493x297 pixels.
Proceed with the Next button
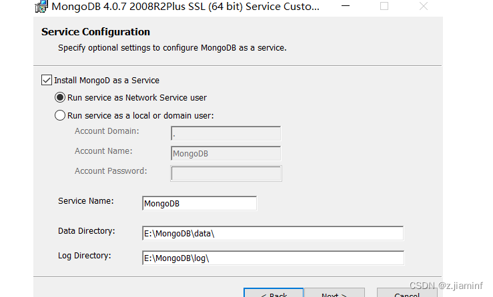coord(334,292)
